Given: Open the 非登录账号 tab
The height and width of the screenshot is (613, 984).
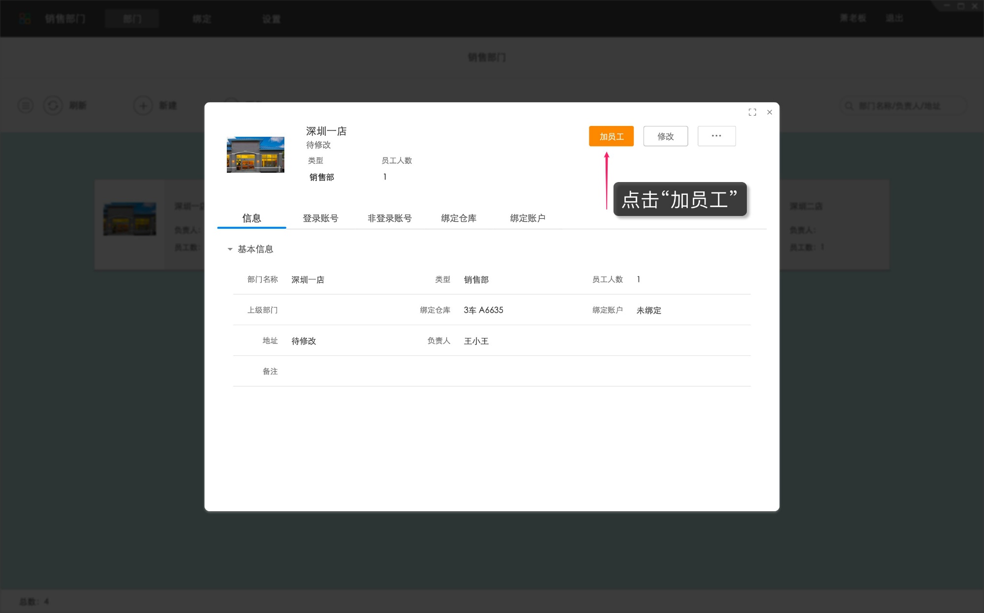Looking at the screenshot, I should (x=389, y=218).
